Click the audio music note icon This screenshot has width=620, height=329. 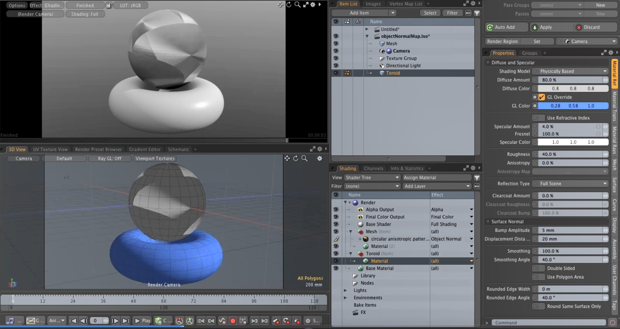pos(10,321)
